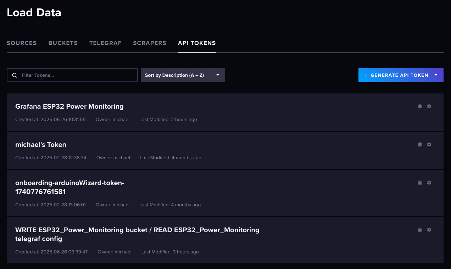The height and width of the screenshot is (269, 451).
Task: Click the michael's Token name
Action: [41, 144]
